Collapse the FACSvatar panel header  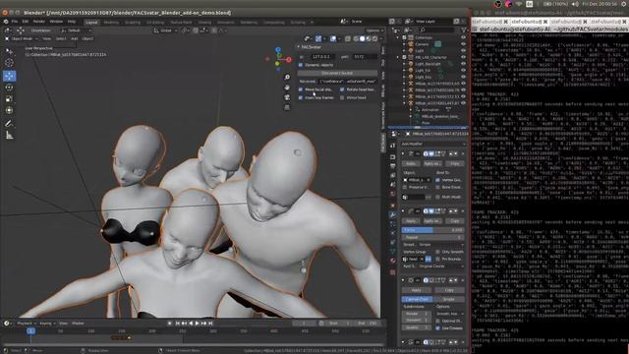312,47
